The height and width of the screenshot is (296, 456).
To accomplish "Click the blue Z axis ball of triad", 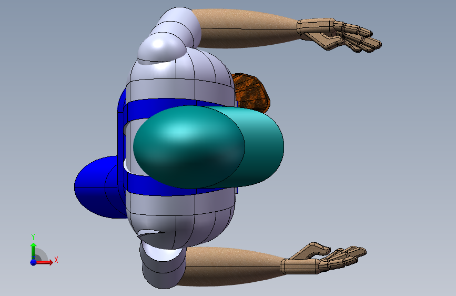I will (34, 262).
